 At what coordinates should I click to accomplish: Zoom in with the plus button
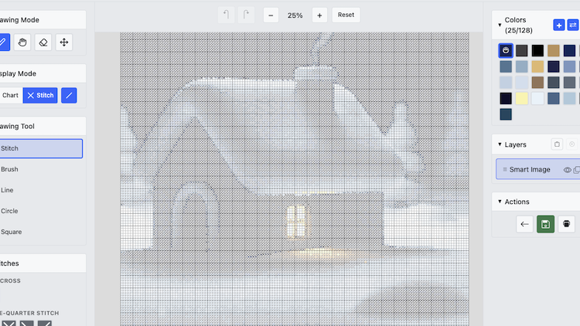coord(319,15)
